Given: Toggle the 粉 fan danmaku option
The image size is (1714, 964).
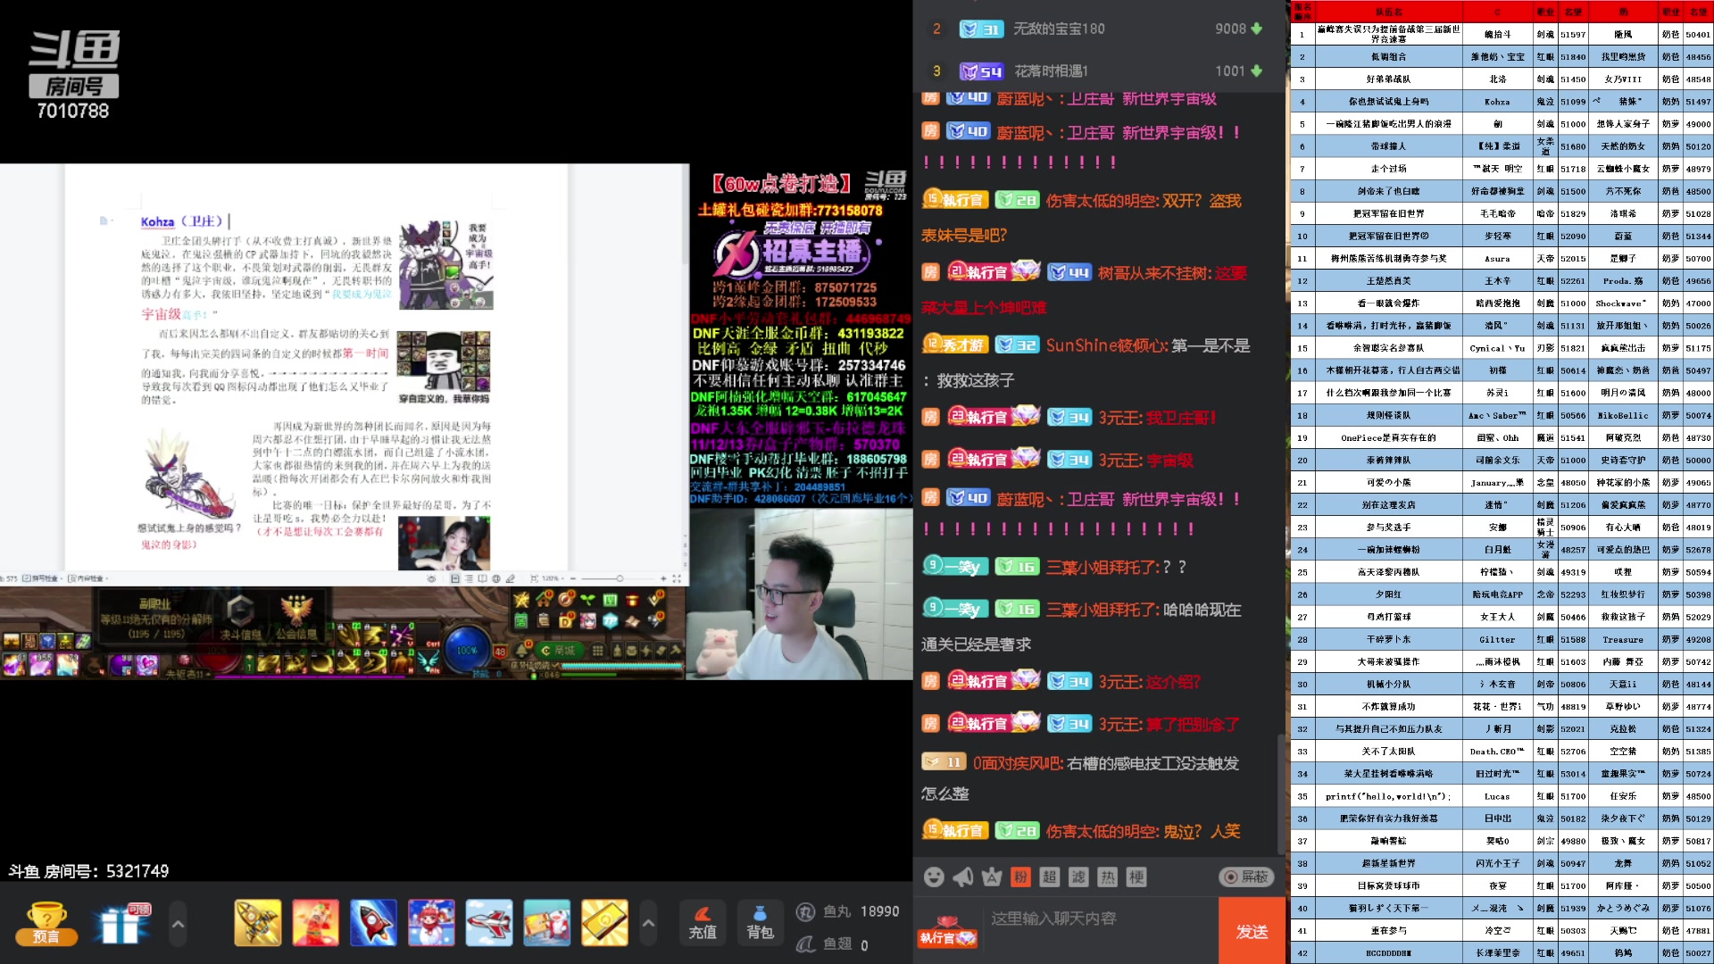Looking at the screenshot, I should point(1020,877).
